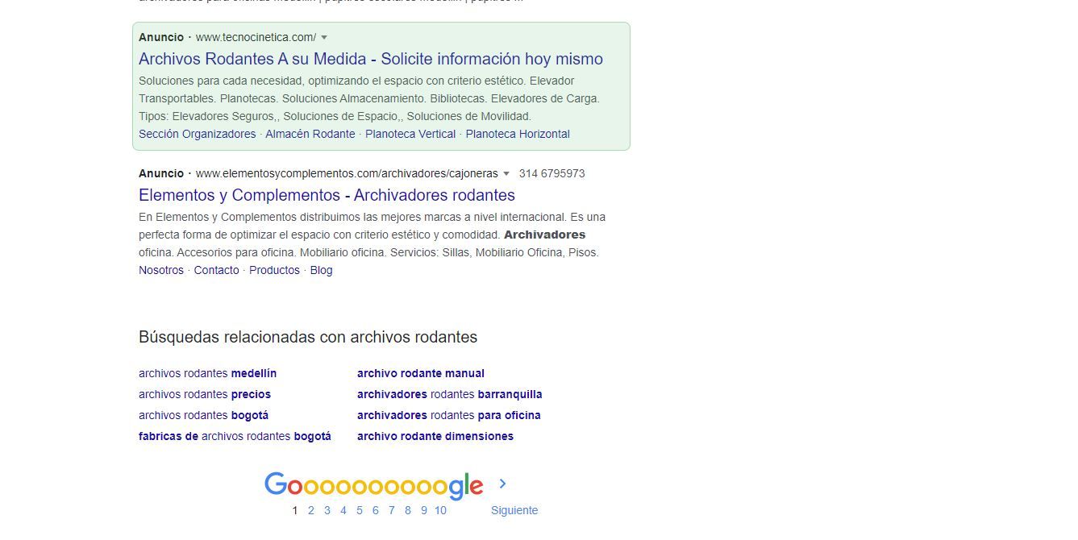This screenshot has width=1078, height=540.
Task: Search related term 'archivos rodantes medellín'
Action: point(207,373)
